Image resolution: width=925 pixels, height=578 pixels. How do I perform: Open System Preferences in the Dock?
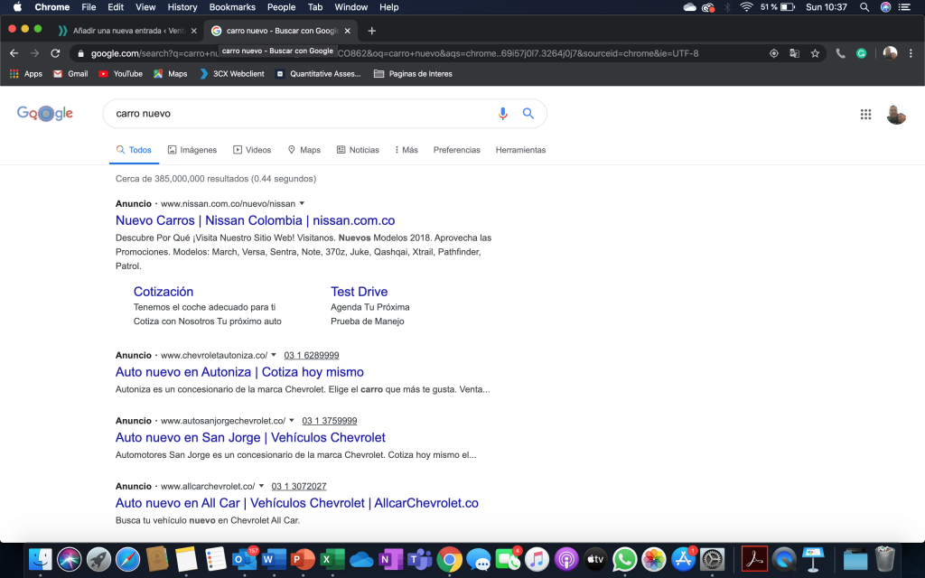click(712, 559)
